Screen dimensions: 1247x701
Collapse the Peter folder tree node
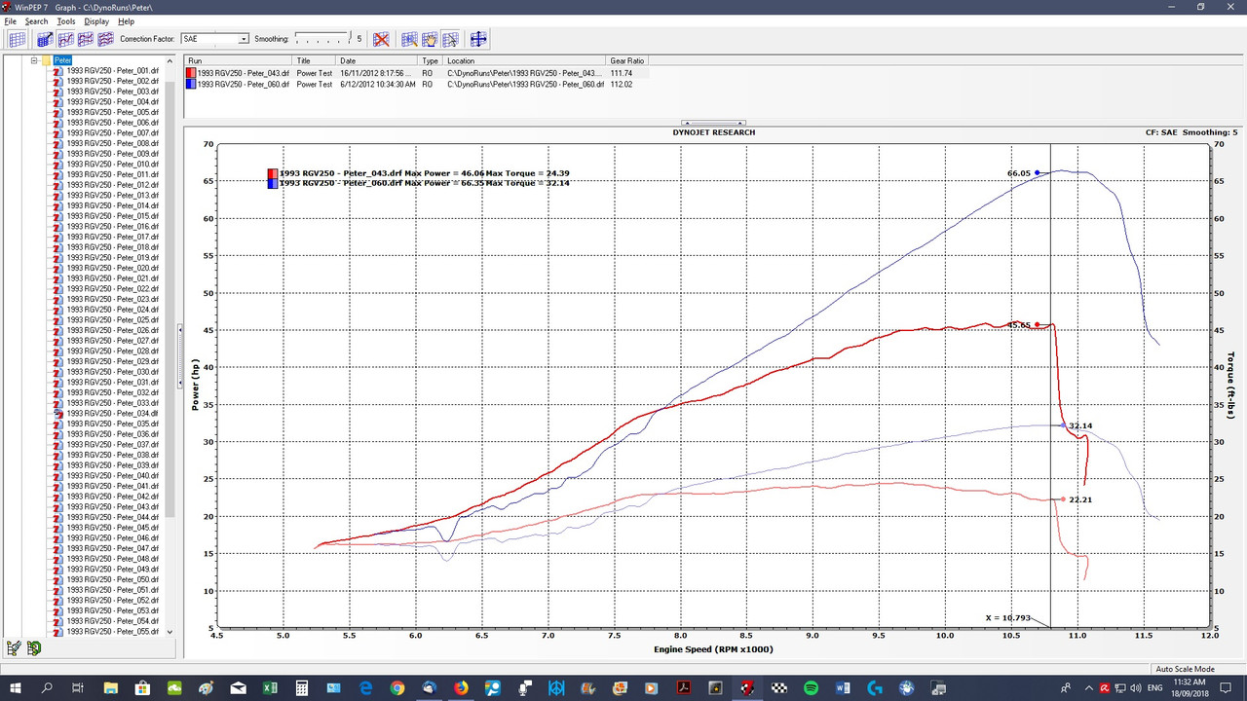tap(34, 60)
